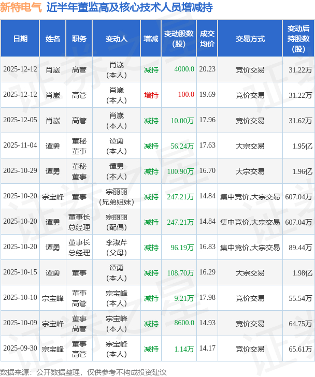The height and width of the screenshot is (377, 315).
Task: Click the 新特电气 title text
Action: tap(21, 7)
